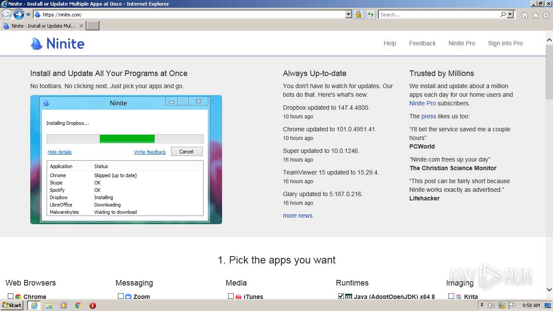Screen dimensions: 553x311
Task: Click the Ninite installer preview image
Action: [x=126, y=159]
